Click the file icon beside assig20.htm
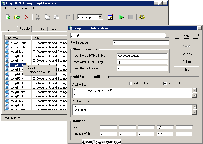 click(x=7, y=105)
